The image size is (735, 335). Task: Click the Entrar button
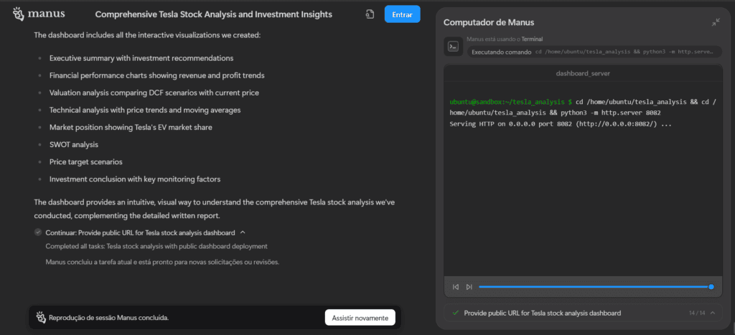coord(402,14)
